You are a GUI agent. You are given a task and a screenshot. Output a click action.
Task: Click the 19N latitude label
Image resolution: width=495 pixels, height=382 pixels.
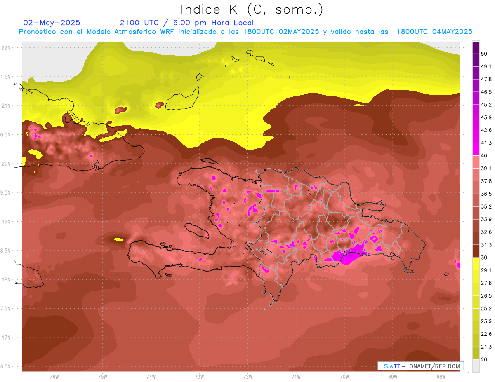pyautogui.click(x=7, y=222)
